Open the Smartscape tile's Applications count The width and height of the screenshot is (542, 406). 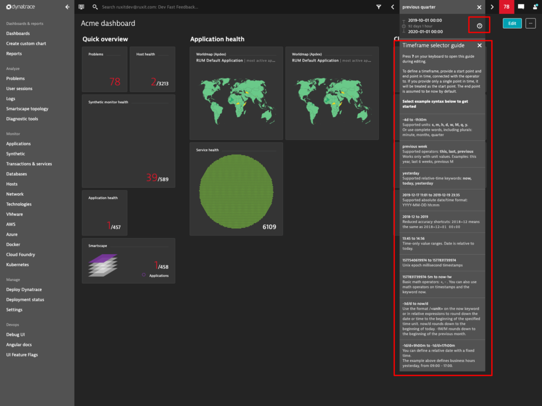point(161,266)
